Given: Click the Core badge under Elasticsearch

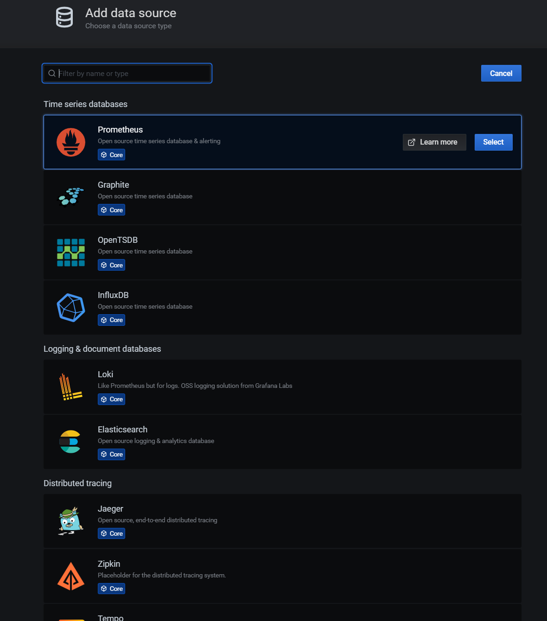Looking at the screenshot, I should tap(111, 455).
